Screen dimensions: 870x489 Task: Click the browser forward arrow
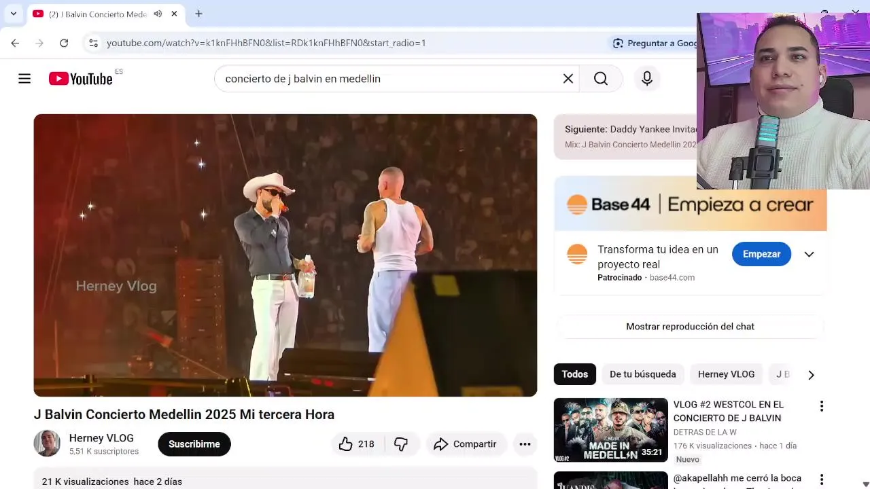click(x=39, y=43)
